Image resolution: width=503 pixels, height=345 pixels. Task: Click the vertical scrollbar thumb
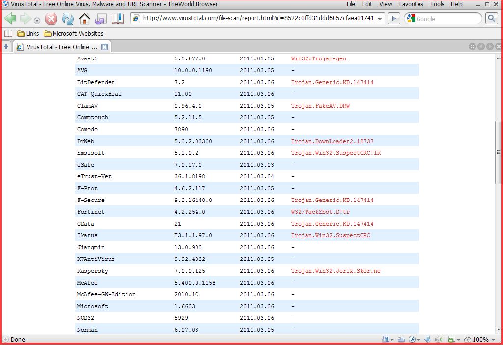pos(498,152)
